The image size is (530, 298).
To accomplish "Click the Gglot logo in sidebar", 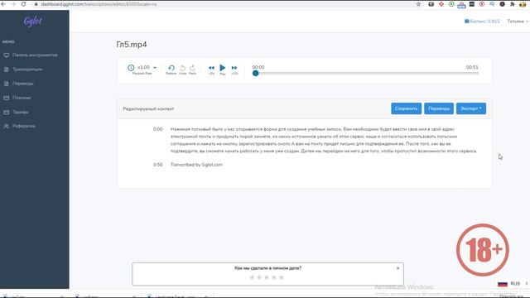I will [33, 22].
